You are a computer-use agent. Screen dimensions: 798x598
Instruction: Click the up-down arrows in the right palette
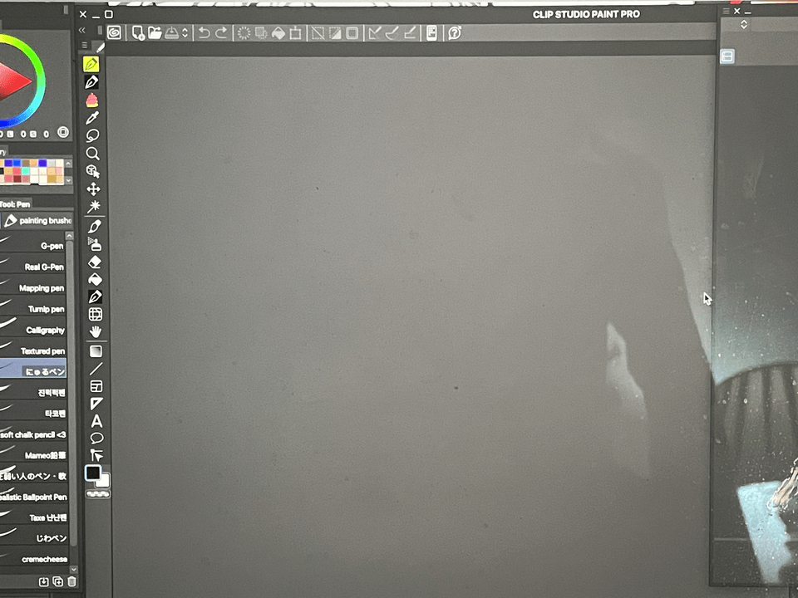(x=744, y=24)
